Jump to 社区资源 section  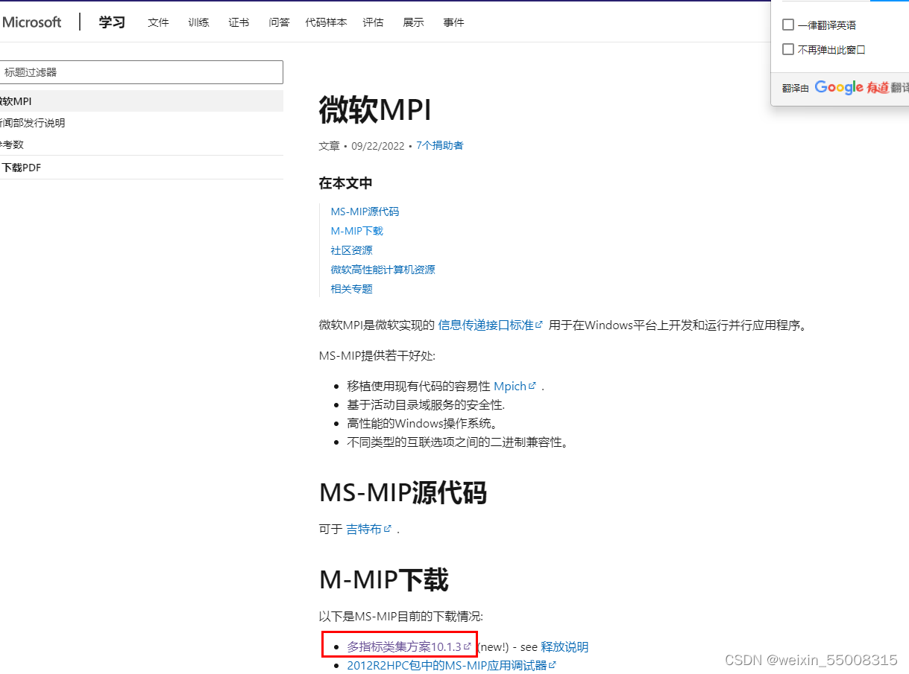click(351, 250)
